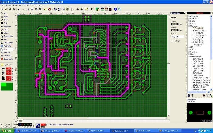Click the Cut scissors icon
Screen dimensions: 213x133
[28, 9]
